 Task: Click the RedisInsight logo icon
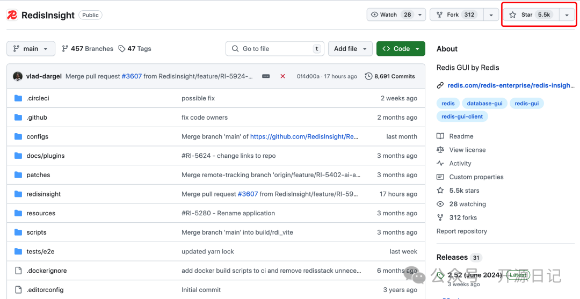tap(12, 15)
